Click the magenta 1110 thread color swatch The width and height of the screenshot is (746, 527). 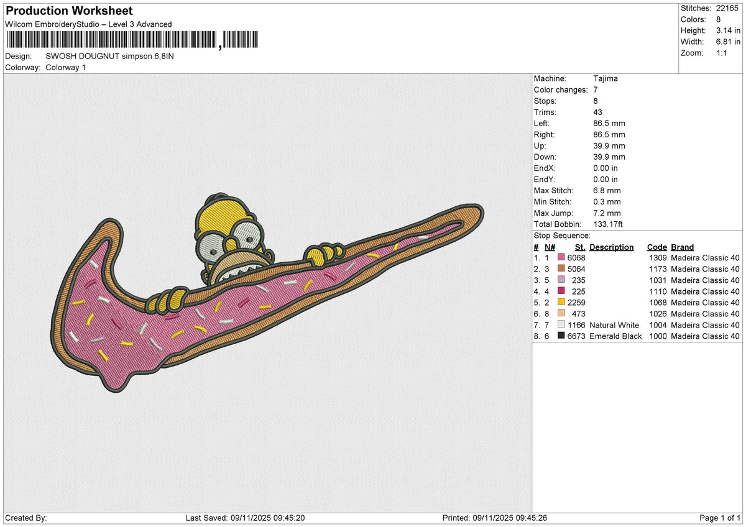click(x=561, y=291)
